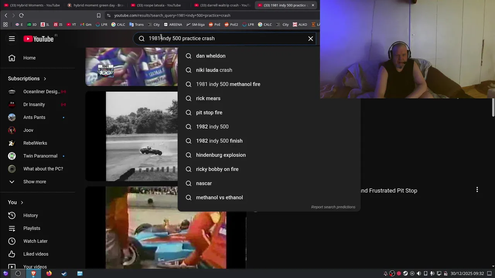Viewport: 495px width, 278px height.
Task: Select '1981 indy 500 methanol fire' suggestion
Action: coord(269,84)
